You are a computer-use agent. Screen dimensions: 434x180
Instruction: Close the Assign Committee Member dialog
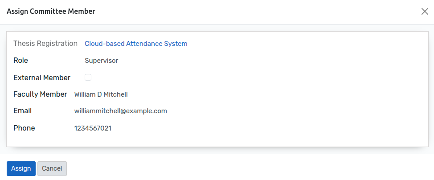[425, 12]
